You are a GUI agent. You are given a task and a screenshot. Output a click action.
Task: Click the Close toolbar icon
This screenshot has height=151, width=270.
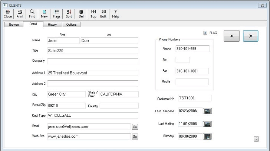(x=7, y=14)
